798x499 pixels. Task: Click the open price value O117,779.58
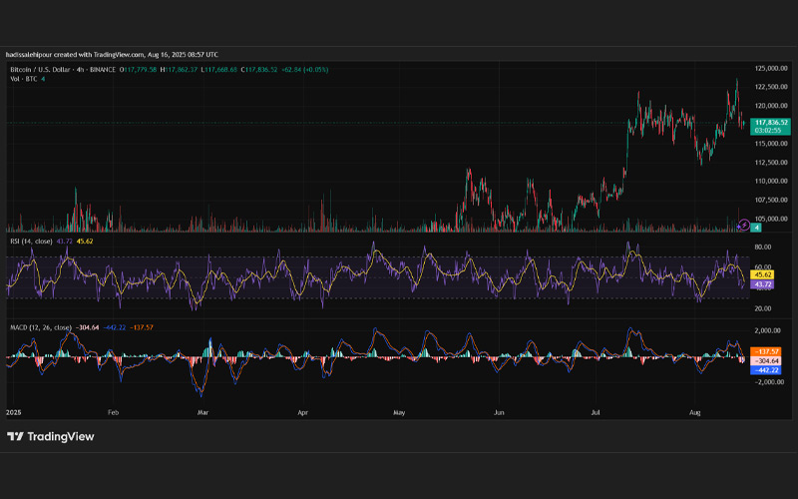138,70
